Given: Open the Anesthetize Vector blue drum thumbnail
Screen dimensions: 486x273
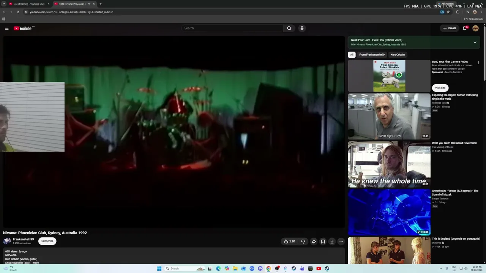Looking at the screenshot, I should pyautogui.click(x=389, y=212).
